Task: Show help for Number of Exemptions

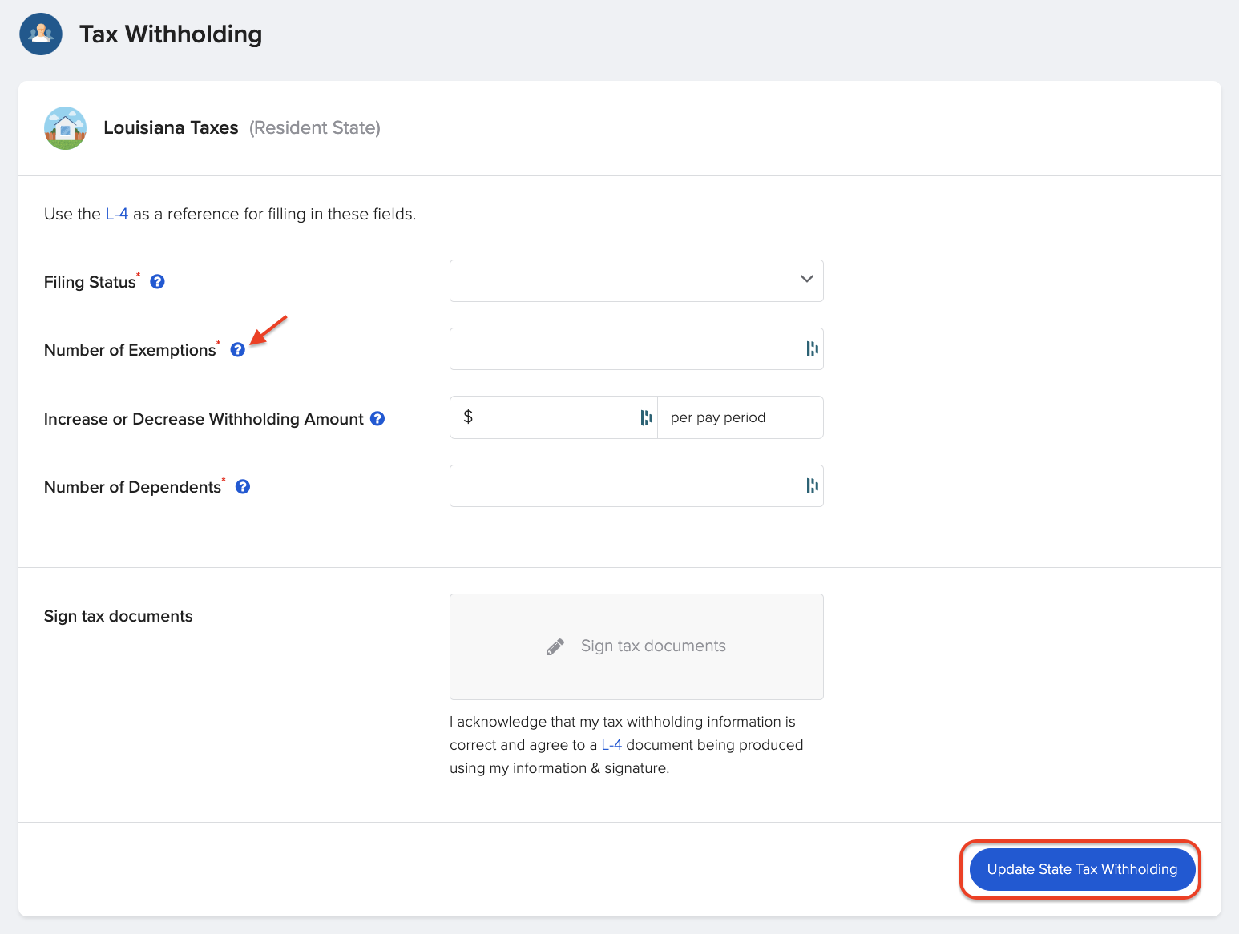Action: [238, 350]
